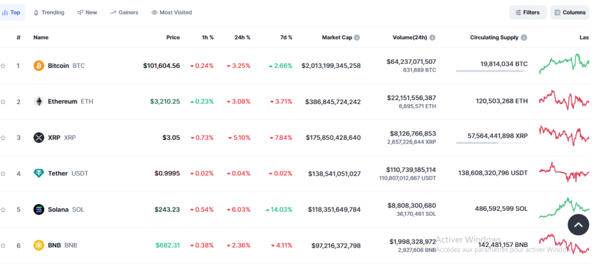Open the Tether USDT name link
Screen dimensions: 595x268
[58, 173]
